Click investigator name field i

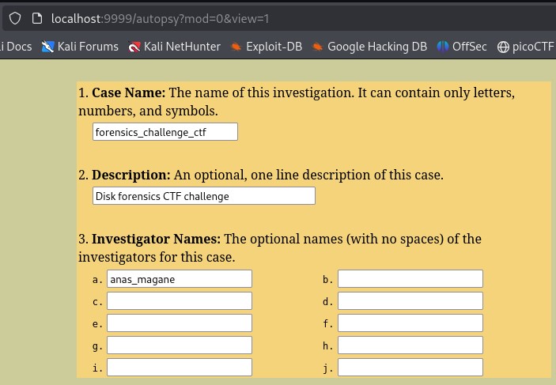tap(180, 368)
